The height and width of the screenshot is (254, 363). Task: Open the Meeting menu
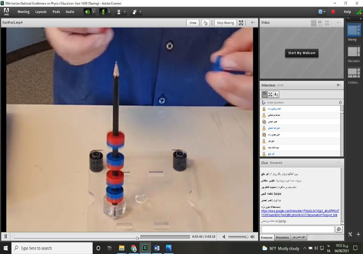tap(24, 12)
